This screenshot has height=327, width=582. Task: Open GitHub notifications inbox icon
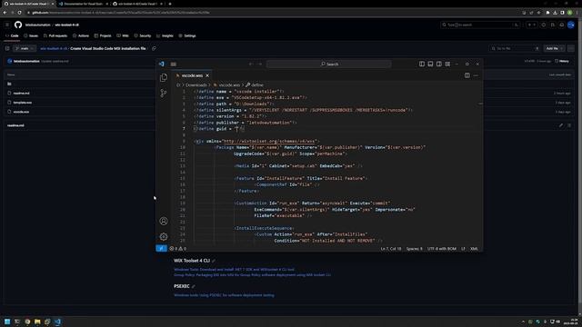[x=562, y=25]
